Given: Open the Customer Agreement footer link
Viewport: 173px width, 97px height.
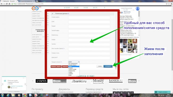Looking at the screenshot, I should coord(93,92).
